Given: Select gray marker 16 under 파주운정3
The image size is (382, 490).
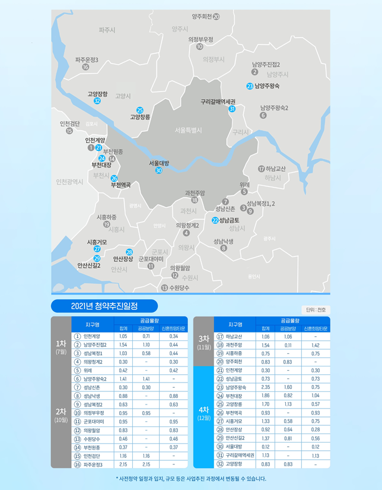Looking at the screenshot, I should (85, 67).
